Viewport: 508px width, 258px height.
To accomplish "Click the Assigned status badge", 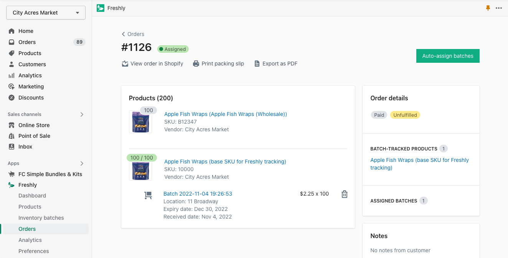I will [173, 49].
